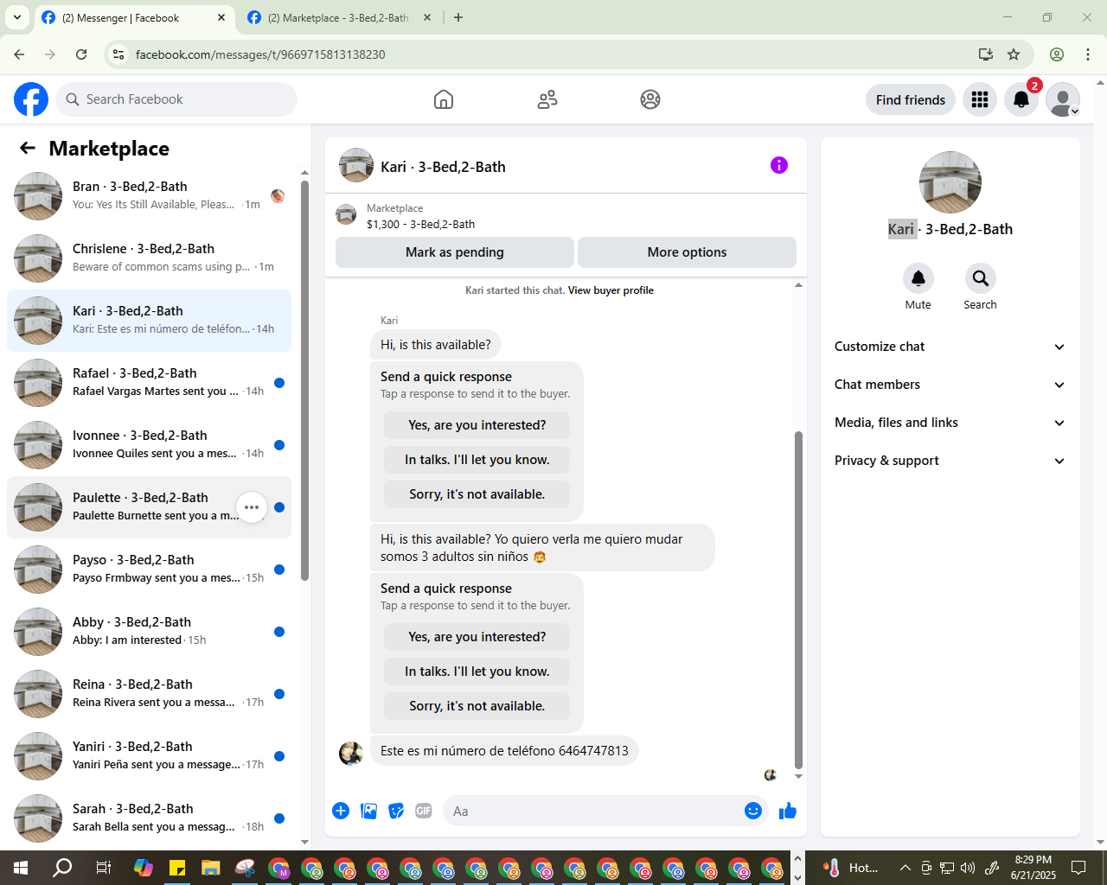The width and height of the screenshot is (1107, 885).
Task: Open Ivonnee 3-Bed,2-Bath conversation
Action: point(150,445)
